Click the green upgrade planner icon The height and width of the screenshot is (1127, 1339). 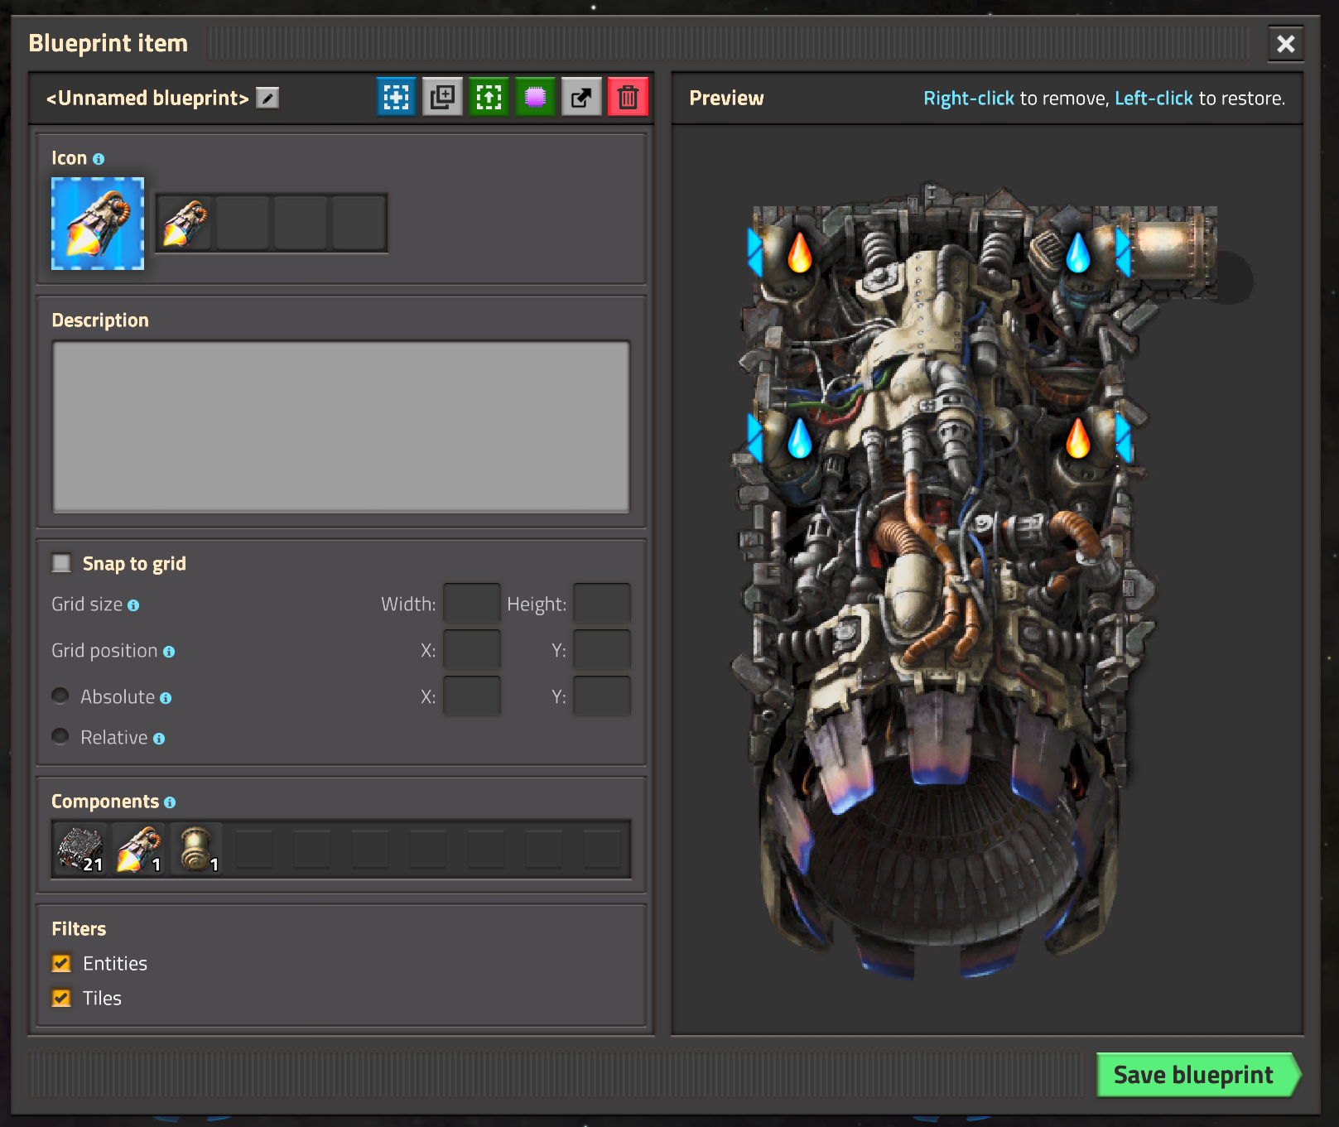489,98
